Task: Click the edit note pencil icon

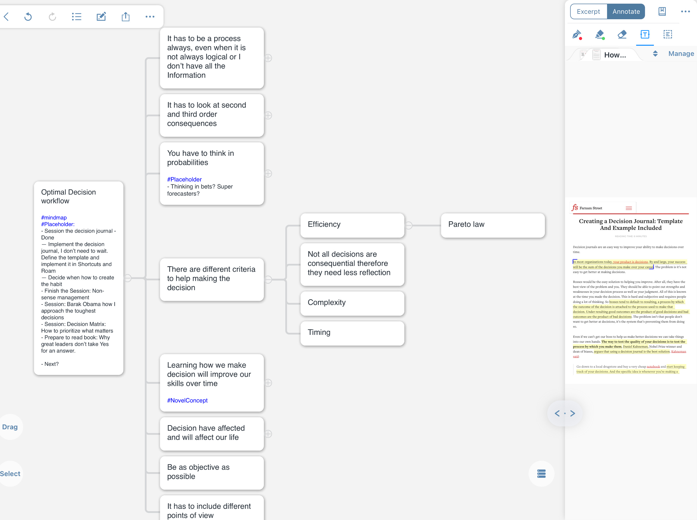Action: [101, 17]
